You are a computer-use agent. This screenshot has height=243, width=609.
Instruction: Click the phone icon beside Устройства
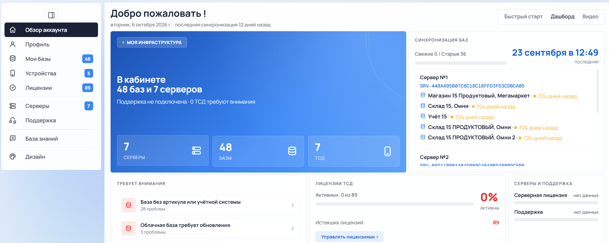[13, 73]
